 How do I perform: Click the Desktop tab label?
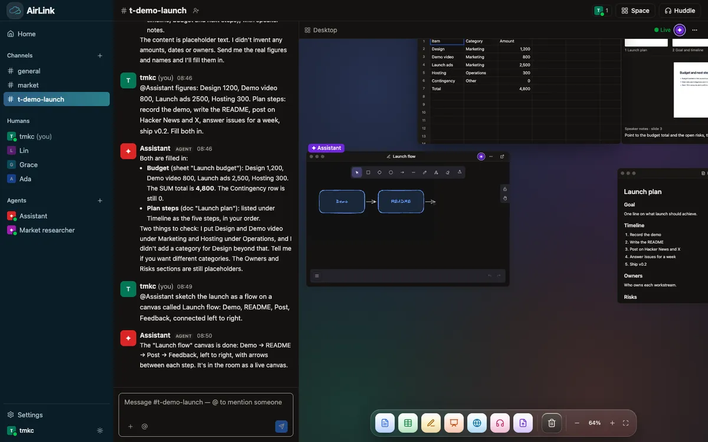pyautogui.click(x=321, y=30)
